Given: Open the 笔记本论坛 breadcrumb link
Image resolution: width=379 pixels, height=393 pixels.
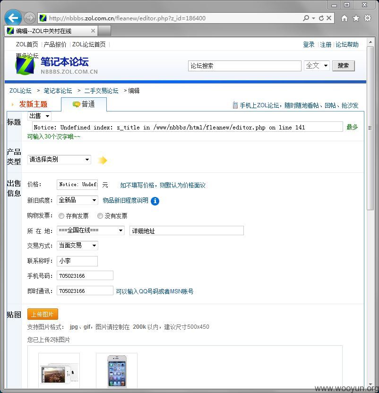Looking at the screenshot, I should point(58,91).
